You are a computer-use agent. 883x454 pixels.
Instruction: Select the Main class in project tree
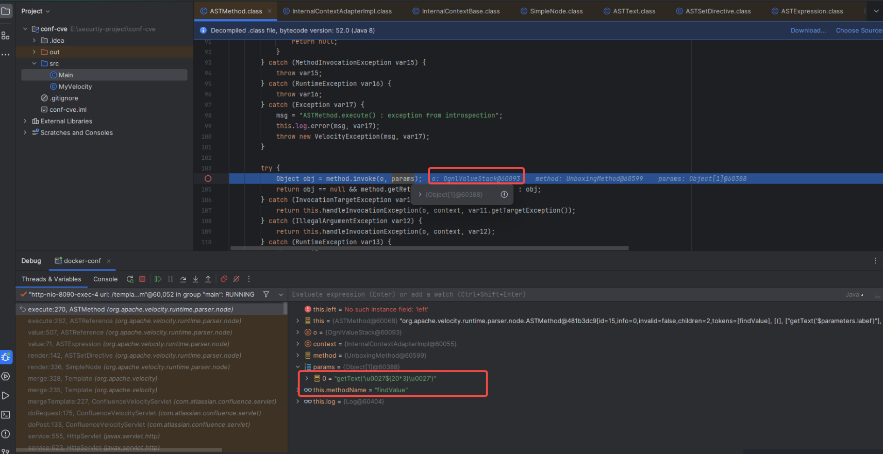(x=104, y=75)
